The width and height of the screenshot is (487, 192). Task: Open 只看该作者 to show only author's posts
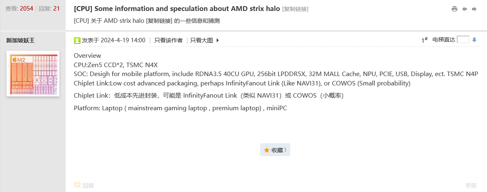(168, 40)
